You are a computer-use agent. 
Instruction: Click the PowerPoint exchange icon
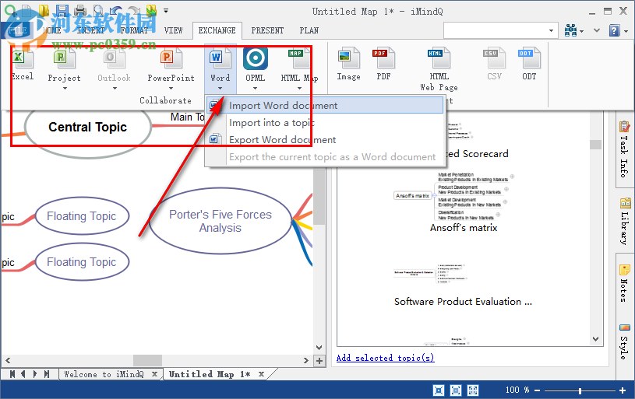tap(171, 59)
